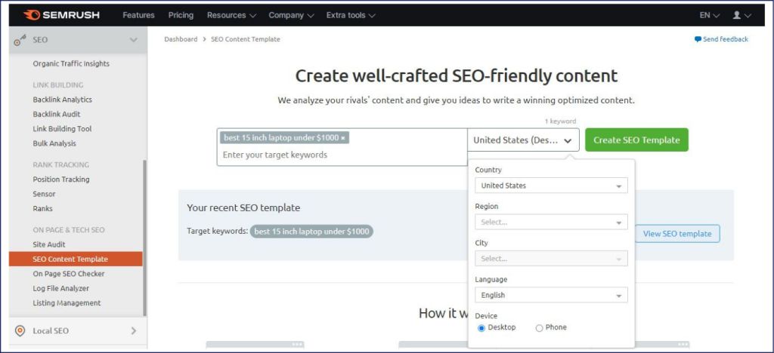Image resolution: width=774 pixels, height=353 pixels.
Task: Open Position Tracking
Action: [x=61, y=180]
